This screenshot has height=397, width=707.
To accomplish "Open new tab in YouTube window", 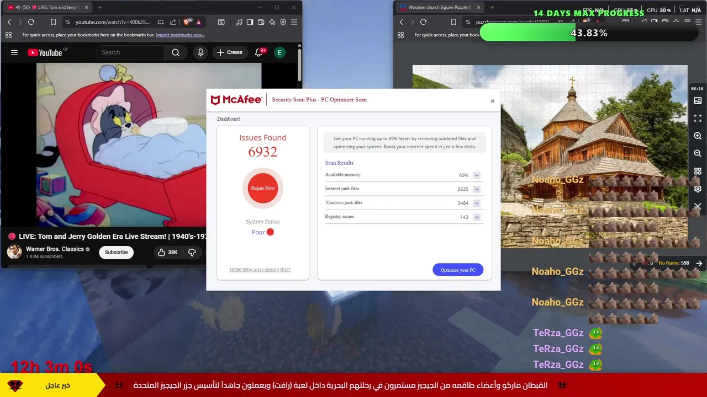I will click(x=100, y=7).
